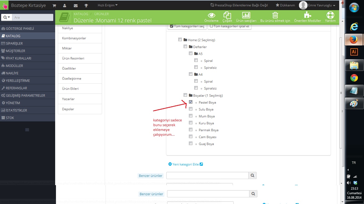Check the Defterler category checkbox
This screenshot has height=204, width=364.
[x=185, y=46]
